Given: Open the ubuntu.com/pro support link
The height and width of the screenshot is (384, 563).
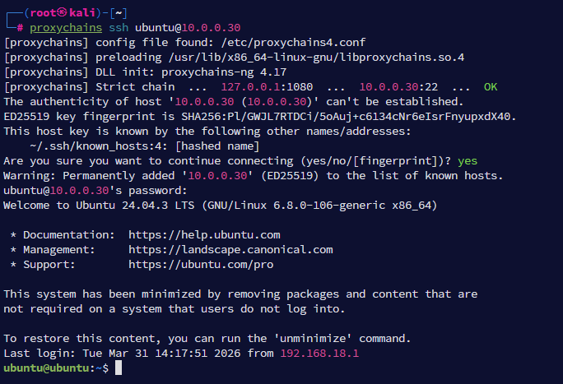Looking at the screenshot, I should pyautogui.click(x=201, y=265).
